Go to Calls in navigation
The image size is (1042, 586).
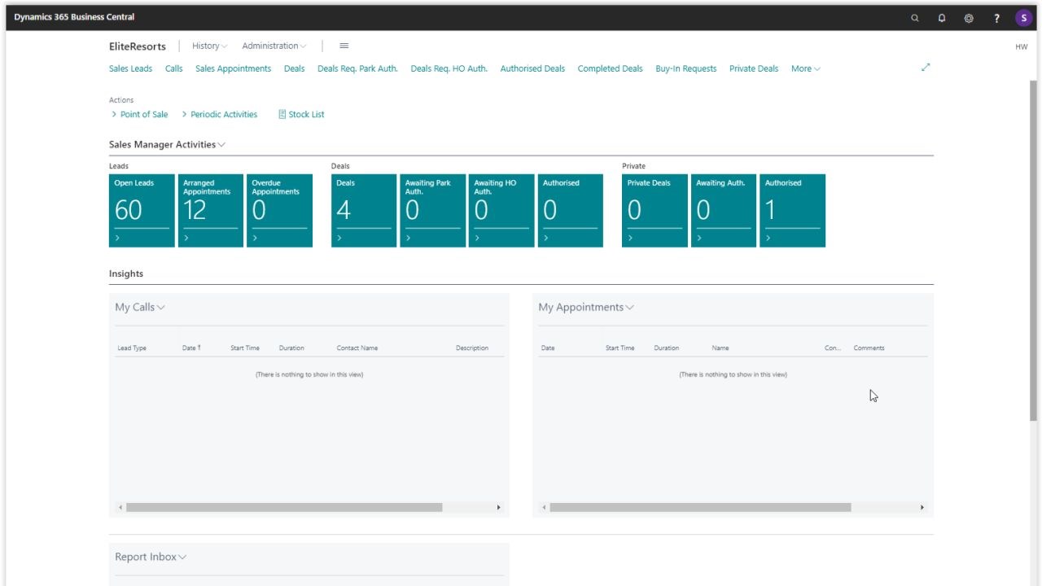[x=174, y=69]
